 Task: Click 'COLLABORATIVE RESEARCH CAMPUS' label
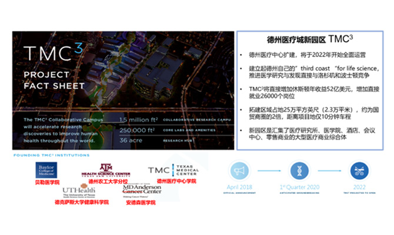197,120
